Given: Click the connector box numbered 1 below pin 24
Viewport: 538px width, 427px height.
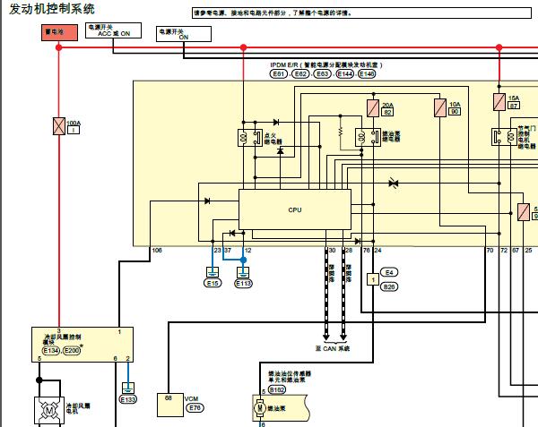Looking at the screenshot, I should 373,279.
